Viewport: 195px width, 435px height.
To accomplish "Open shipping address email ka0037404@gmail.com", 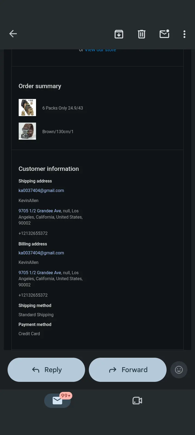I will pyautogui.click(x=41, y=190).
